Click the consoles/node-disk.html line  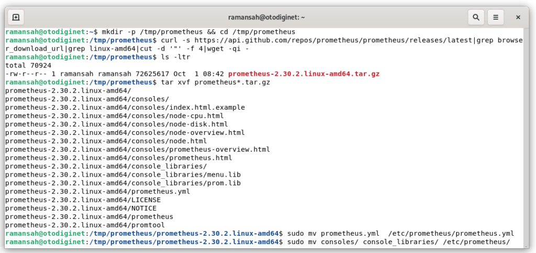pyautogui.click(x=117, y=124)
